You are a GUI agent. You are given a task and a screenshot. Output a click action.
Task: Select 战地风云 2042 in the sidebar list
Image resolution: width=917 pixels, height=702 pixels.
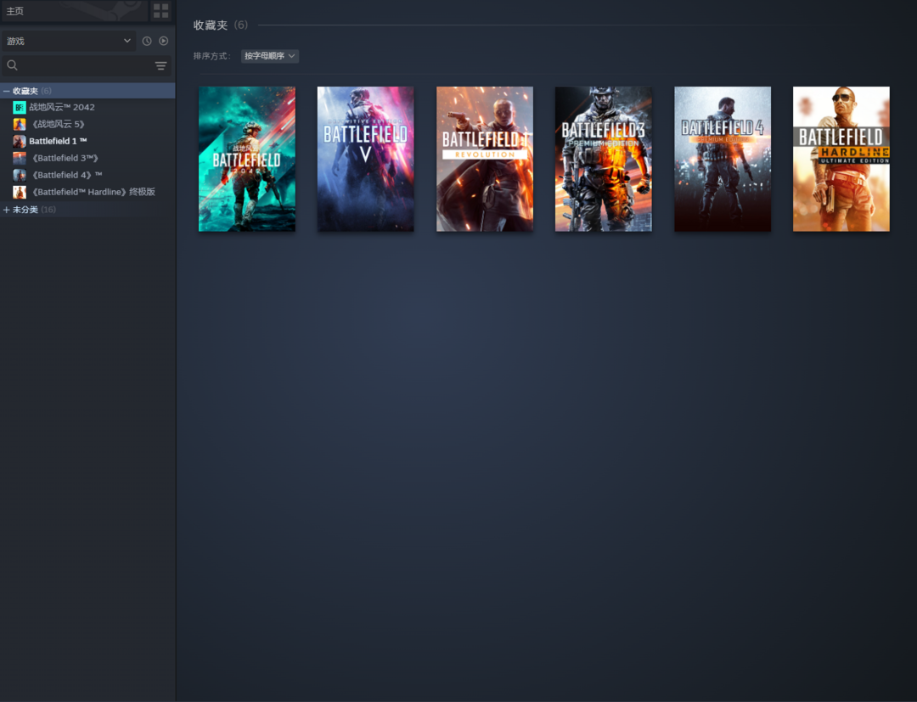[x=62, y=107]
